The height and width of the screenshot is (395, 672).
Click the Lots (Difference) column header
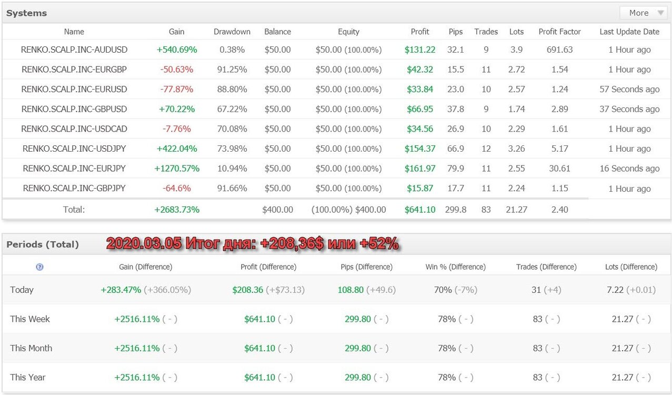631,267
